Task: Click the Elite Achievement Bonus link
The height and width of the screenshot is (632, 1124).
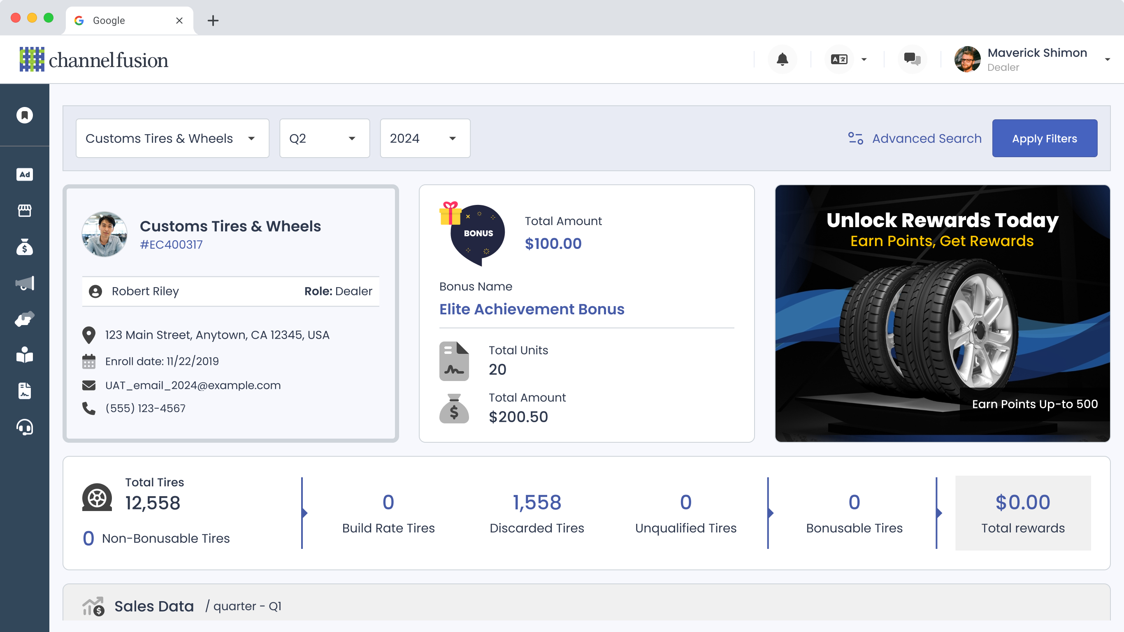Action: [532, 309]
